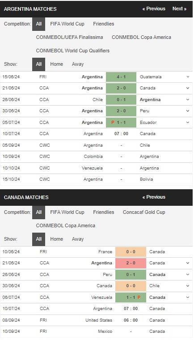
Task: Expand the Peru 0-1 Canada match chevron
Action: pos(188,275)
